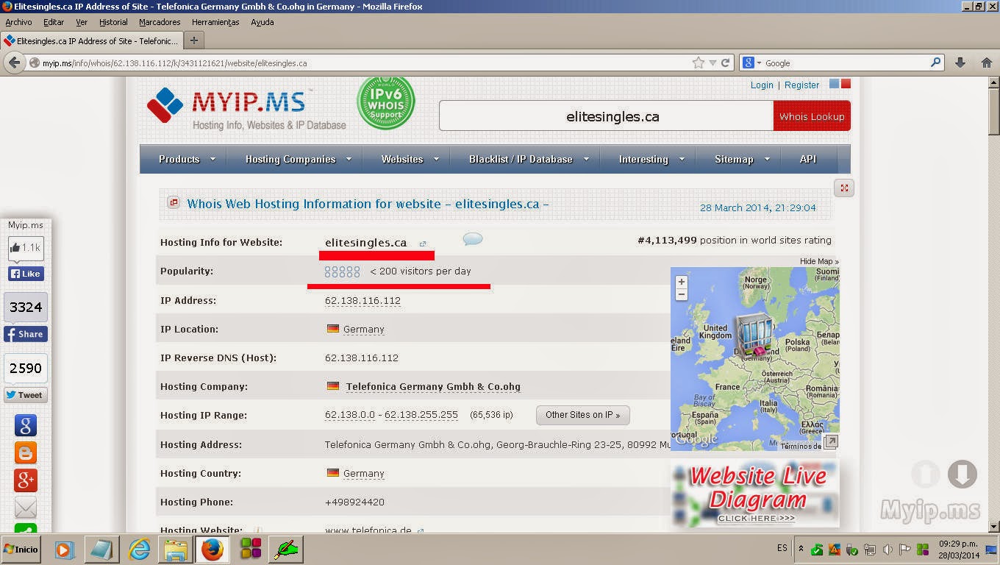The image size is (1000, 565).
Task: Share via red Google+ icon
Action: click(x=26, y=480)
